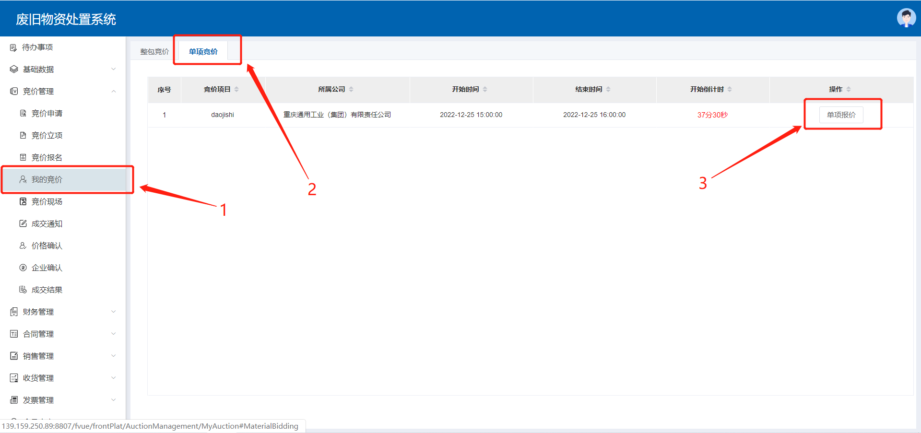Click the 企业确认 circle icon
Viewport: 921px width, 433px height.
pos(23,268)
